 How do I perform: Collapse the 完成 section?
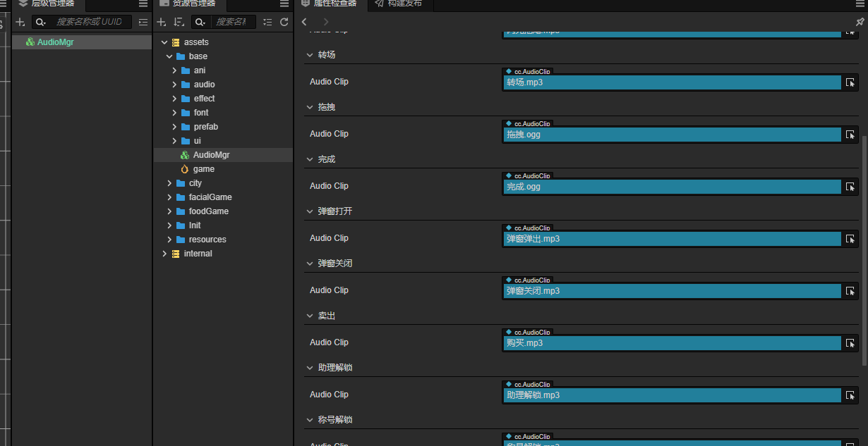click(310, 159)
